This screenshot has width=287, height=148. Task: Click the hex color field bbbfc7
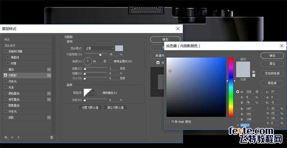point(245,125)
